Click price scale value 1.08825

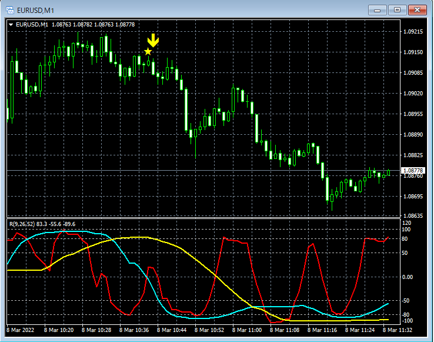413,155
